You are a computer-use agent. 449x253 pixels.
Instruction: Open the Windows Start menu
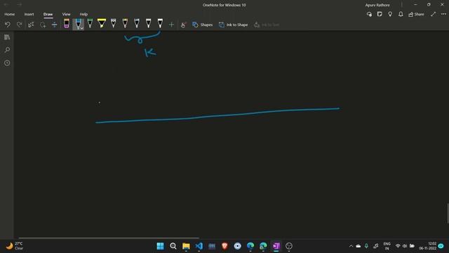161,246
